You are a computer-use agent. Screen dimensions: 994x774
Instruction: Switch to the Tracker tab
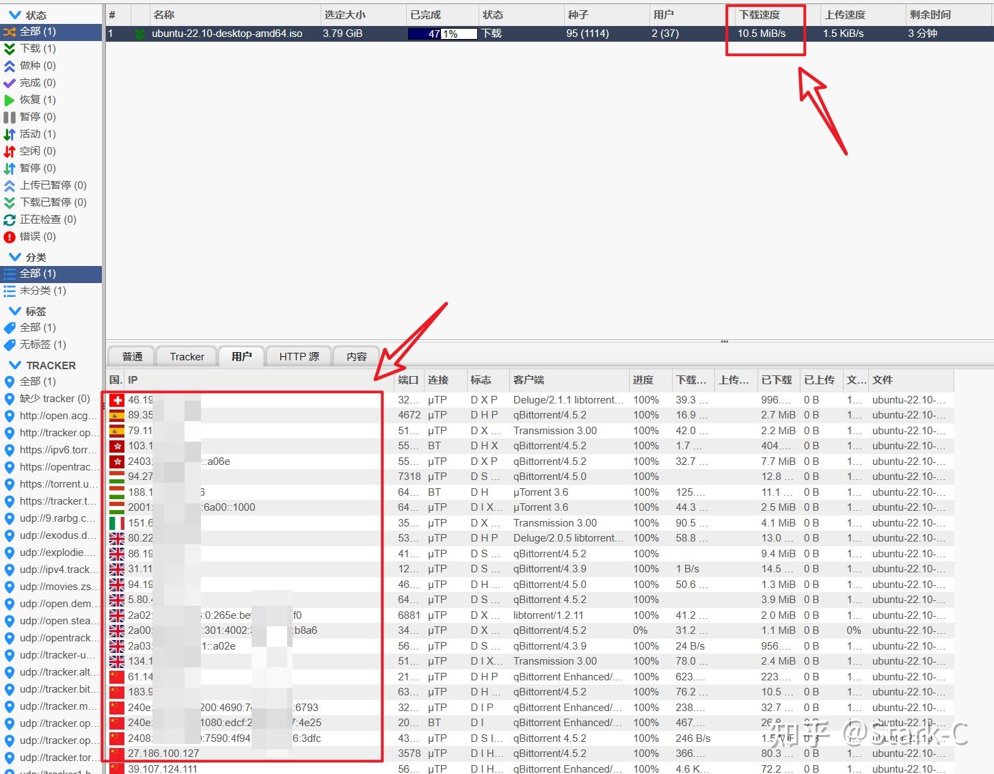pyautogui.click(x=186, y=356)
